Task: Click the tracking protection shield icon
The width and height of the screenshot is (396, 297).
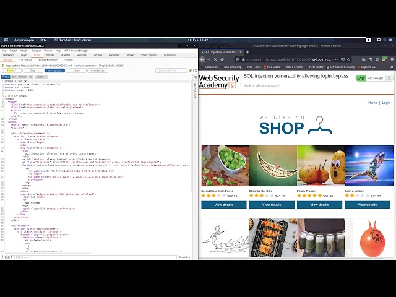Action: (x=237, y=60)
